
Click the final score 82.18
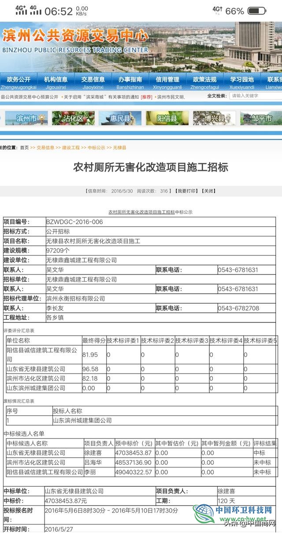point(90,378)
